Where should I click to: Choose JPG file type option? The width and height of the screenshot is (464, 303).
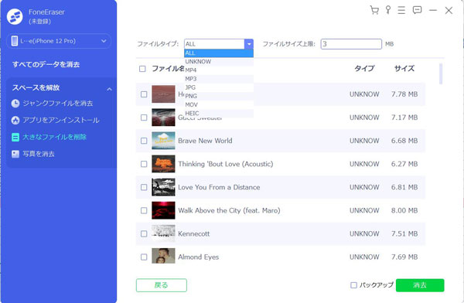219,87
